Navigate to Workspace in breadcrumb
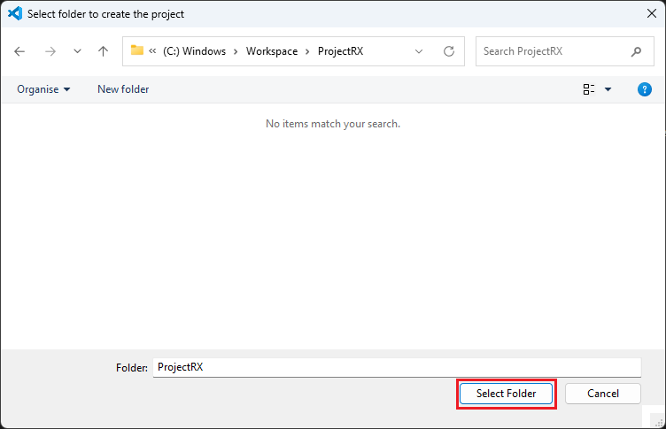 click(272, 51)
